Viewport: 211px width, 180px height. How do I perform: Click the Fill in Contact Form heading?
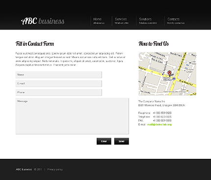[35, 44]
